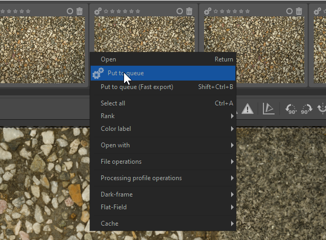Select the leftmost gravel thumbnail image
This screenshot has height=240, width=326.
point(42,50)
